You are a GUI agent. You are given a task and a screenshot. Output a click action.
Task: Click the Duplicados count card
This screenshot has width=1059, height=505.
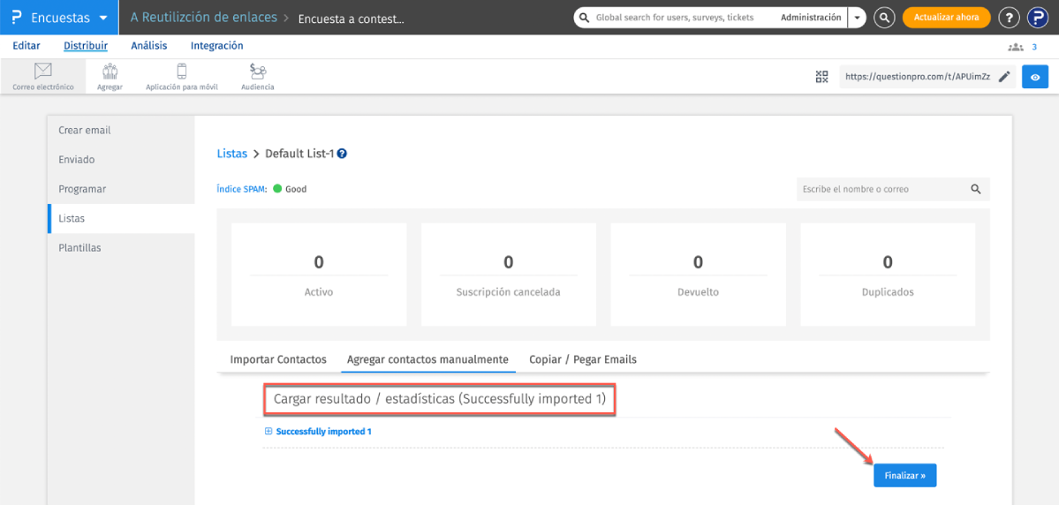click(888, 275)
